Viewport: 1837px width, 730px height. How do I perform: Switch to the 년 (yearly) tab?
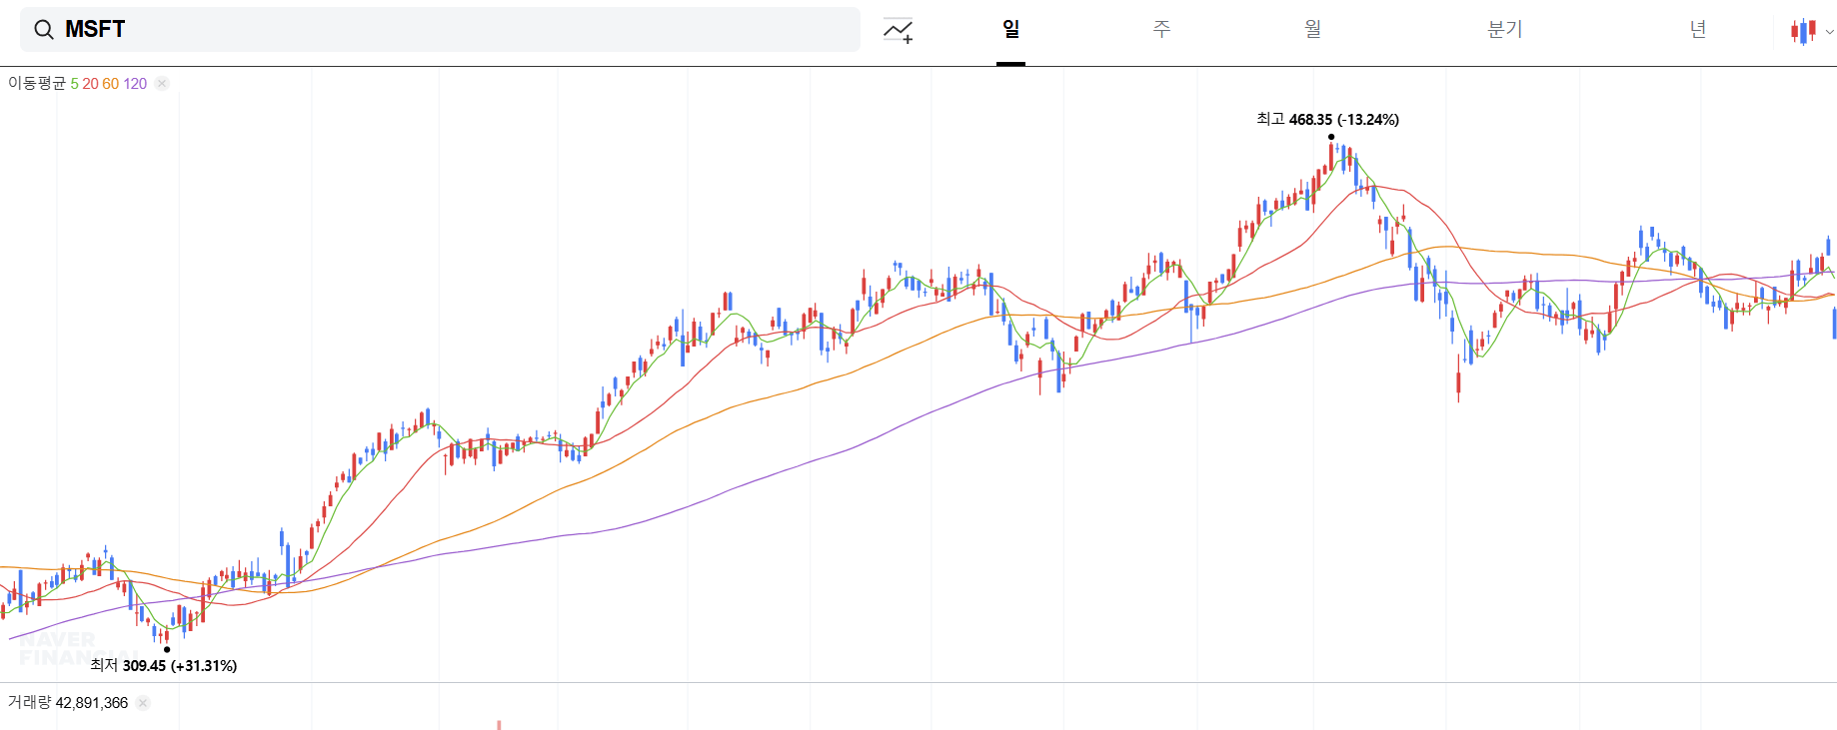[x=1698, y=29]
